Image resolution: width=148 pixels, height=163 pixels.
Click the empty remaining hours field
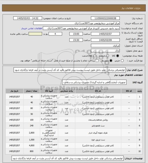pos(35,34)
